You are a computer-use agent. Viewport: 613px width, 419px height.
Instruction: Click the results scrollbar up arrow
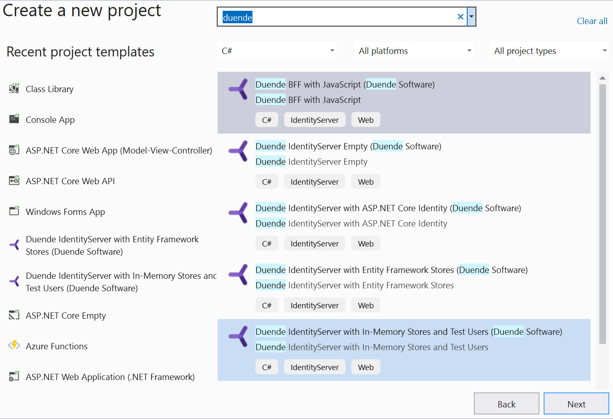[603, 78]
